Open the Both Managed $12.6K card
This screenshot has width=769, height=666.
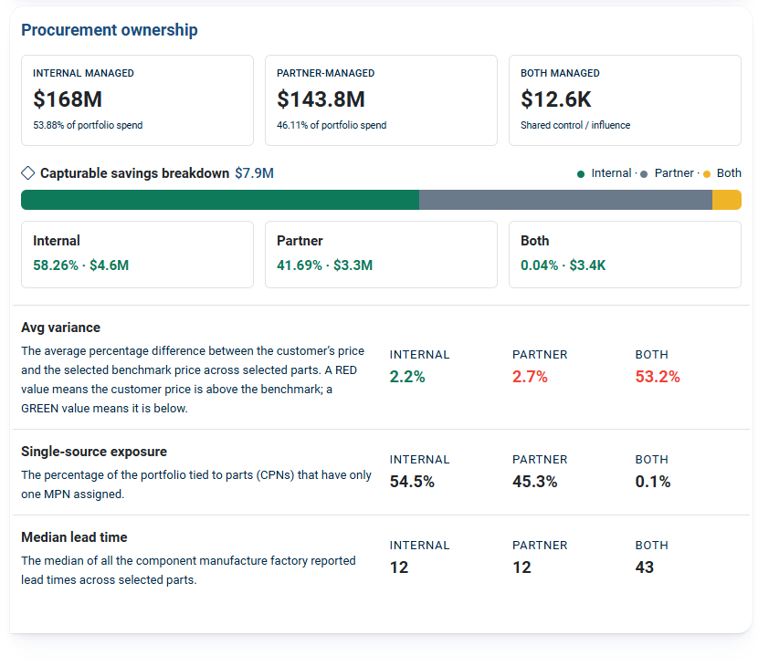click(625, 100)
